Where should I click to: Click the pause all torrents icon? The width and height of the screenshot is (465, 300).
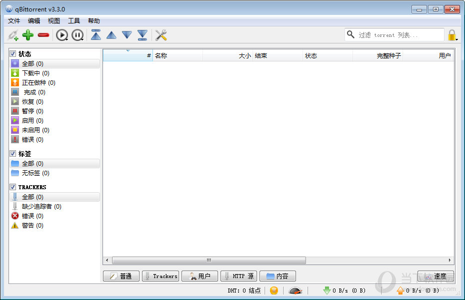tap(77, 35)
